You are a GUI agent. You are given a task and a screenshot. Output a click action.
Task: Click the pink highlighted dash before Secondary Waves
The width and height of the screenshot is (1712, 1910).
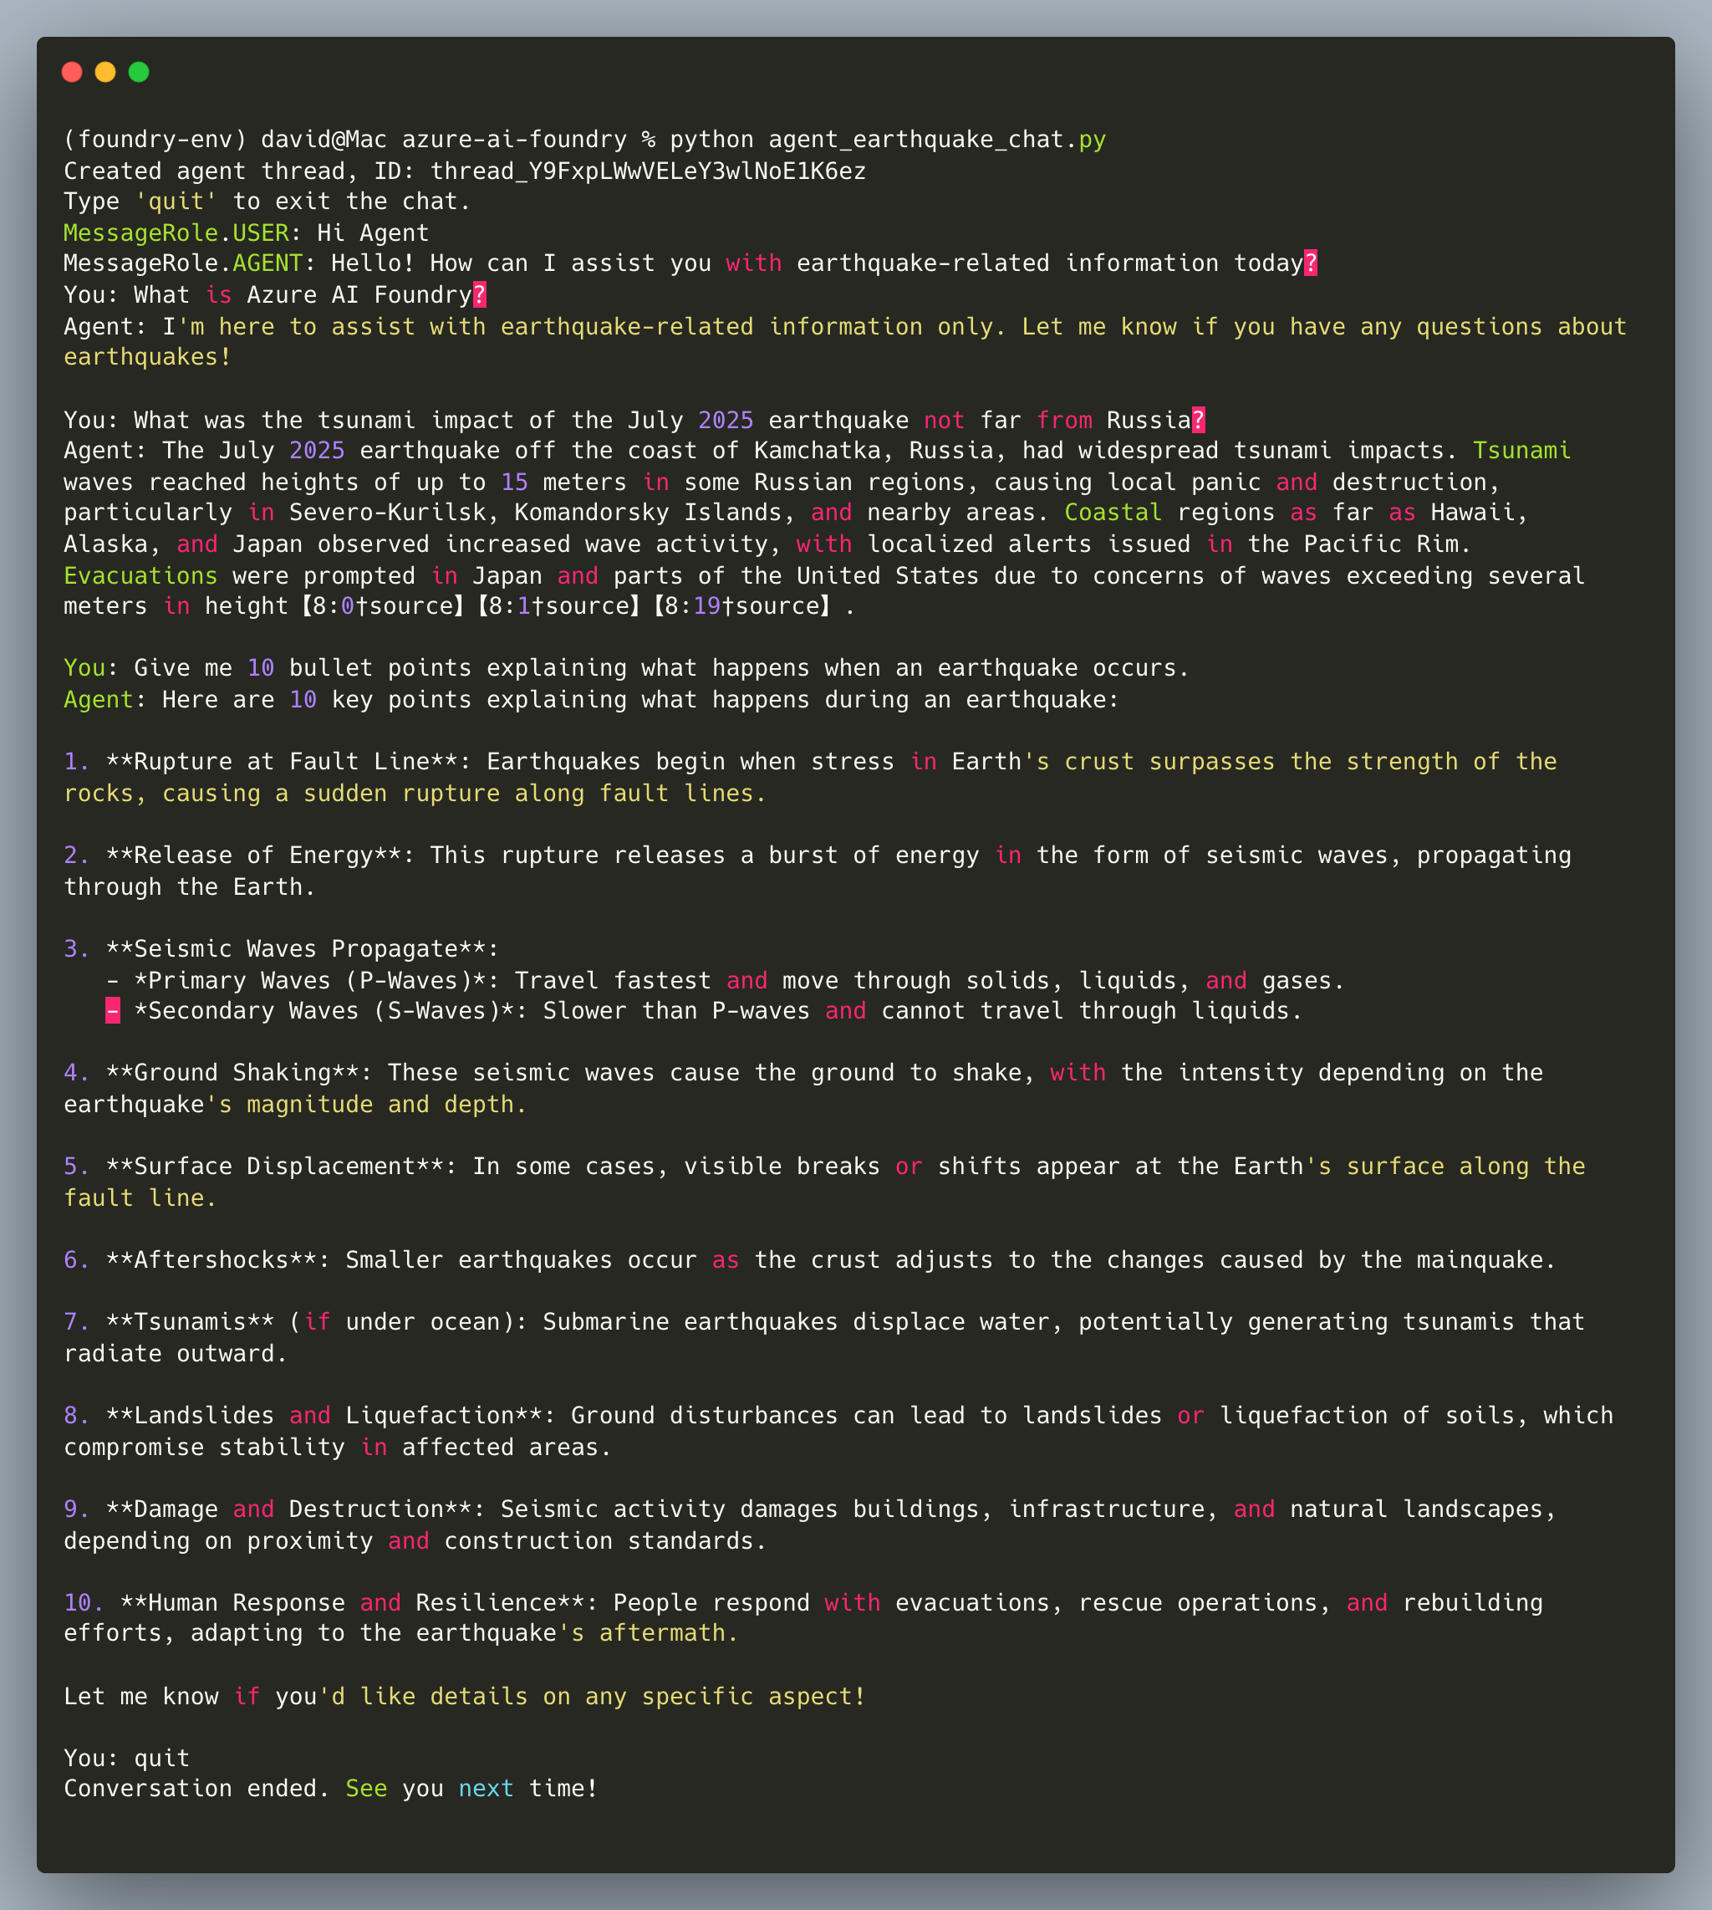(x=112, y=1012)
